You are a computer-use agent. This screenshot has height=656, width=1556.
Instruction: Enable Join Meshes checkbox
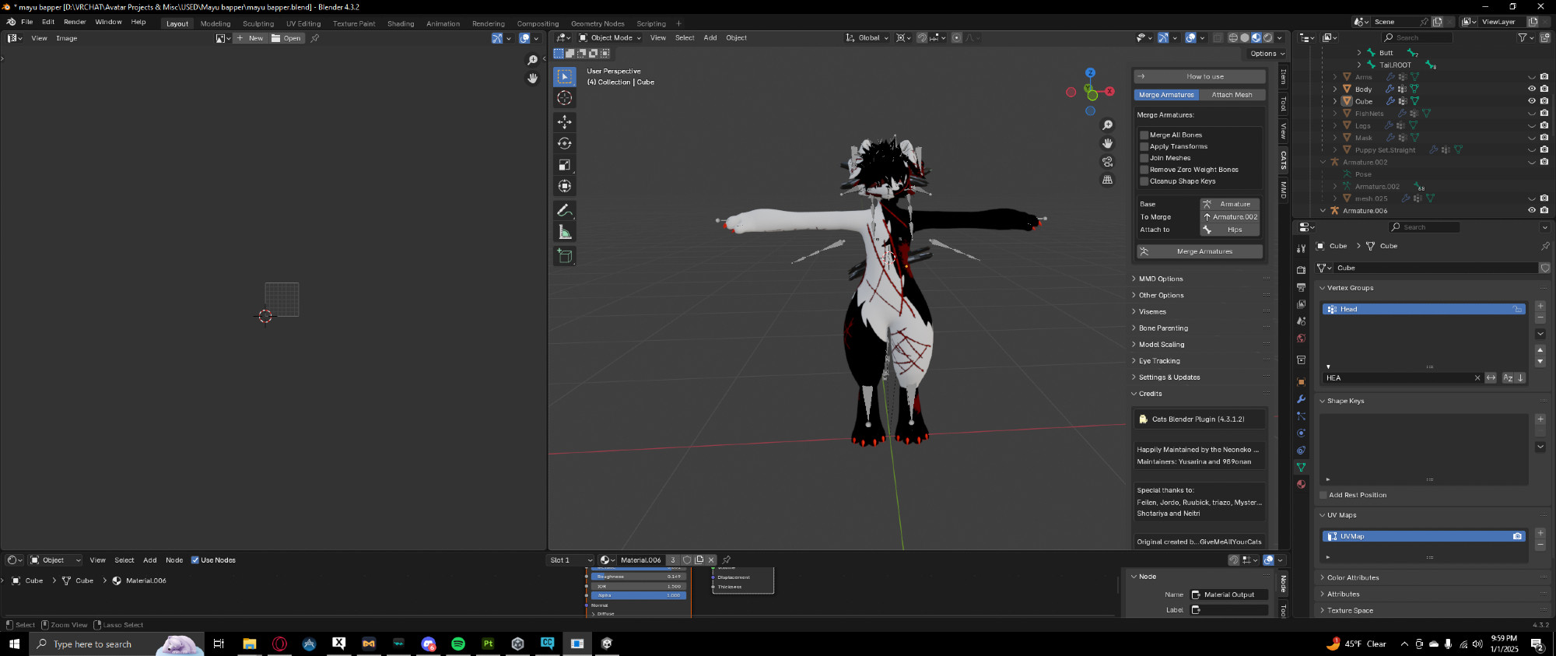pos(1144,158)
